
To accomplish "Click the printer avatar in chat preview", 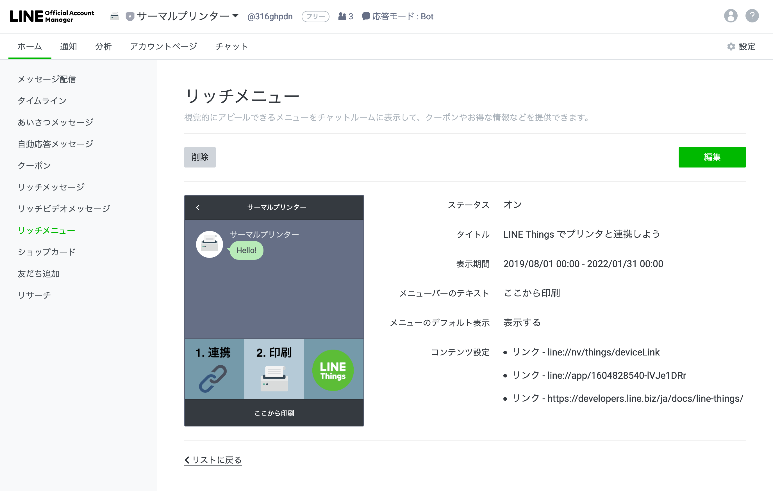I will tap(209, 244).
